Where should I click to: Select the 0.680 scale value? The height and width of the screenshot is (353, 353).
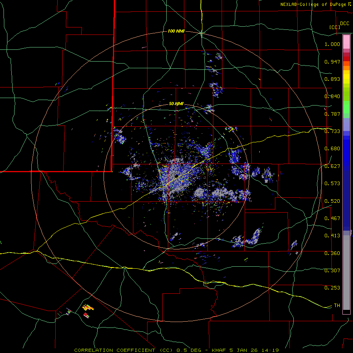tap(332, 149)
